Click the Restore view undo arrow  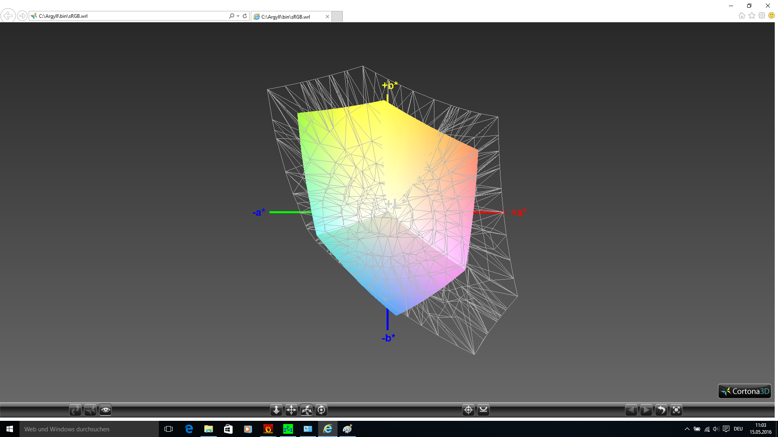tap(661, 410)
